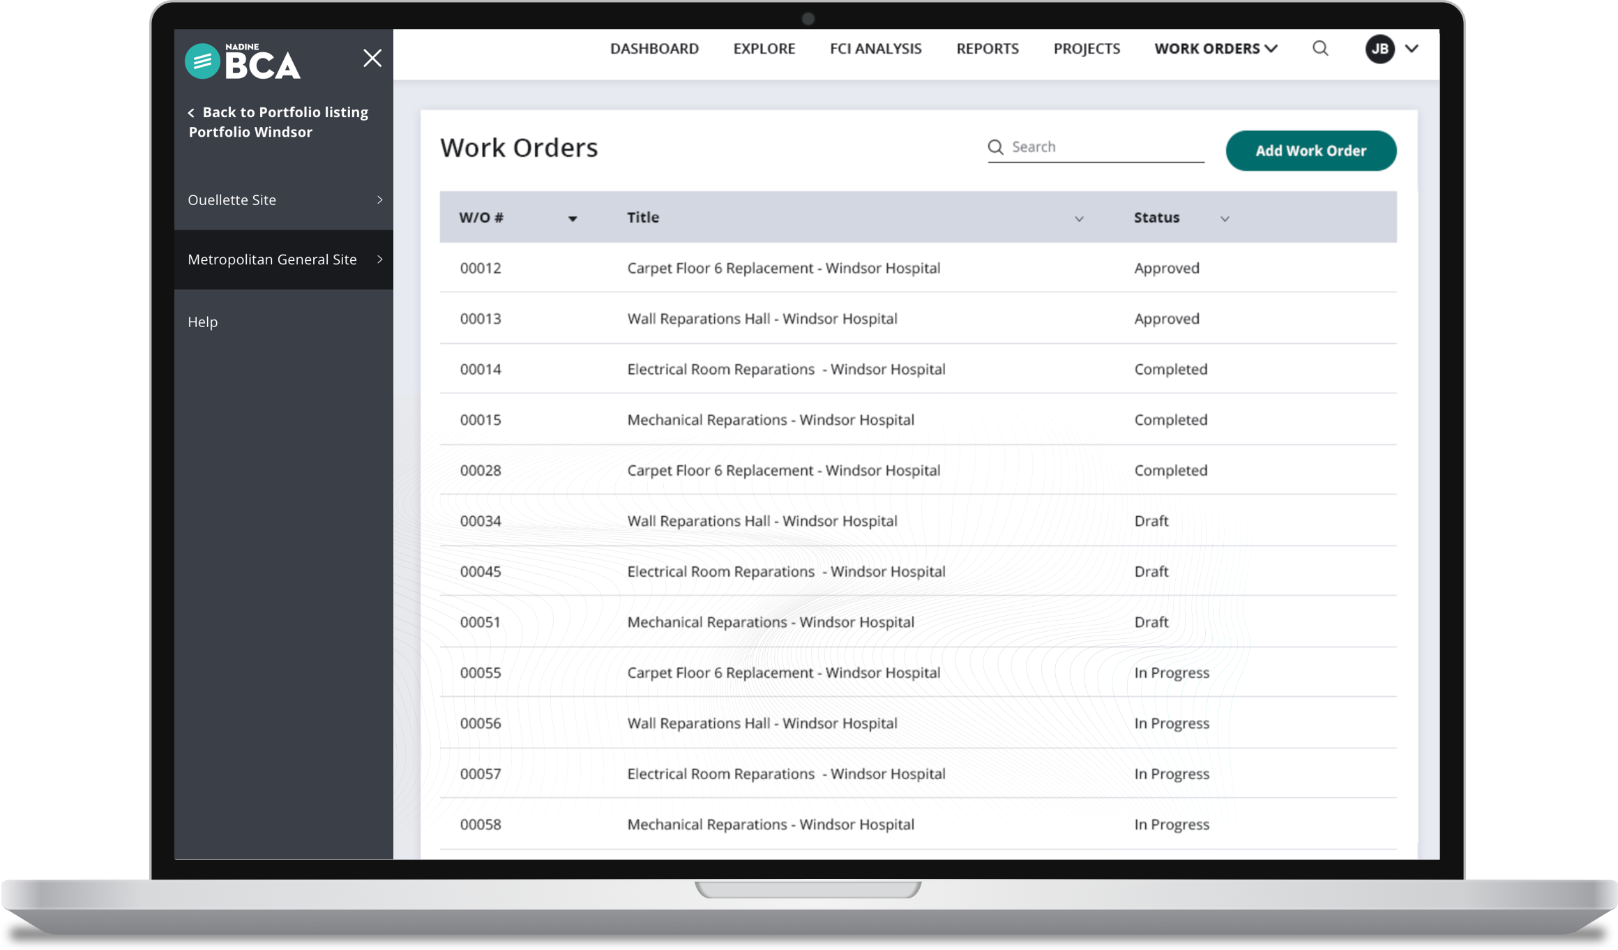Open the Explore section
The width and height of the screenshot is (1618, 950).
(x=764, y=49)
